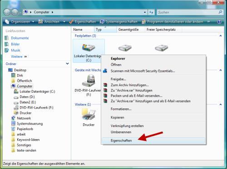This screenshot has height=169, width=227.
Task: Choose Umbenennen in the context menu
Action: pyautogui.click(x=153, y=132)
